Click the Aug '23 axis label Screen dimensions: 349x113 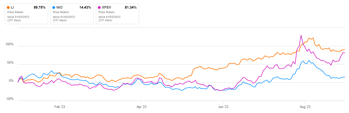305,107
